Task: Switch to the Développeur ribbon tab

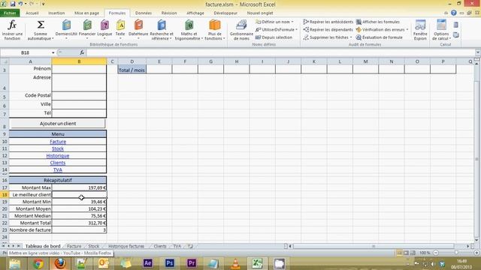Action: coord(225,13)
